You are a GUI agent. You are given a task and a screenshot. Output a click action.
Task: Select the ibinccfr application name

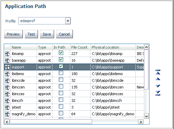[x=17, y=101]
